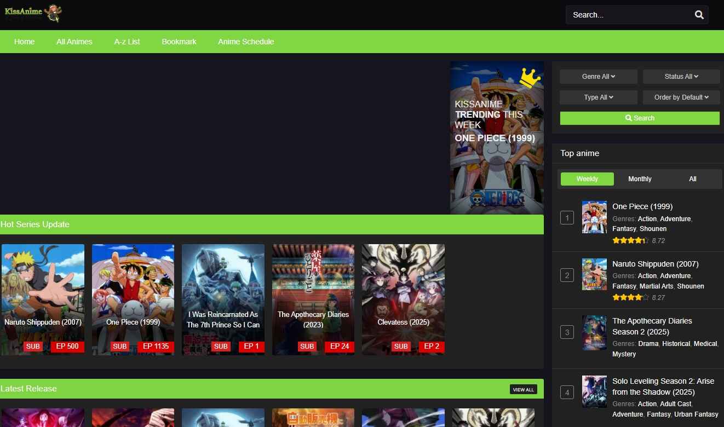Click Adult Cast genre link

(676, 404)
